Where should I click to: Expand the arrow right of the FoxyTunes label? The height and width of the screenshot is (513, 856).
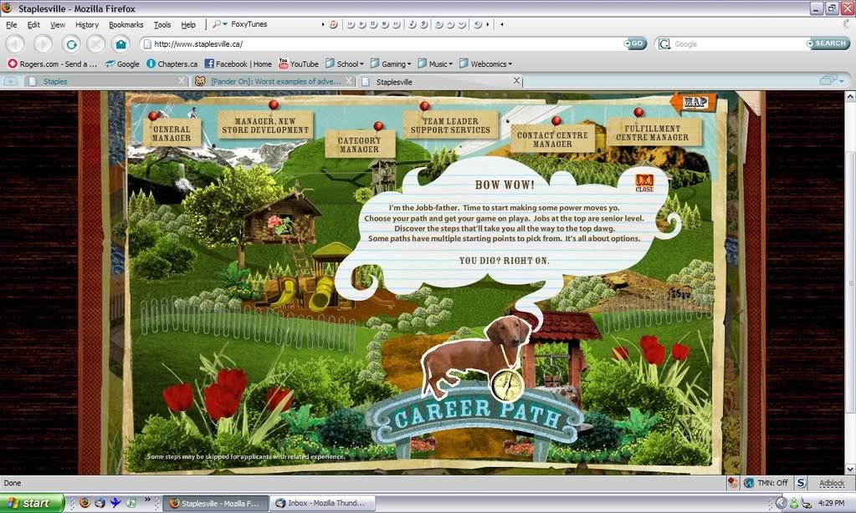(323, 24)
